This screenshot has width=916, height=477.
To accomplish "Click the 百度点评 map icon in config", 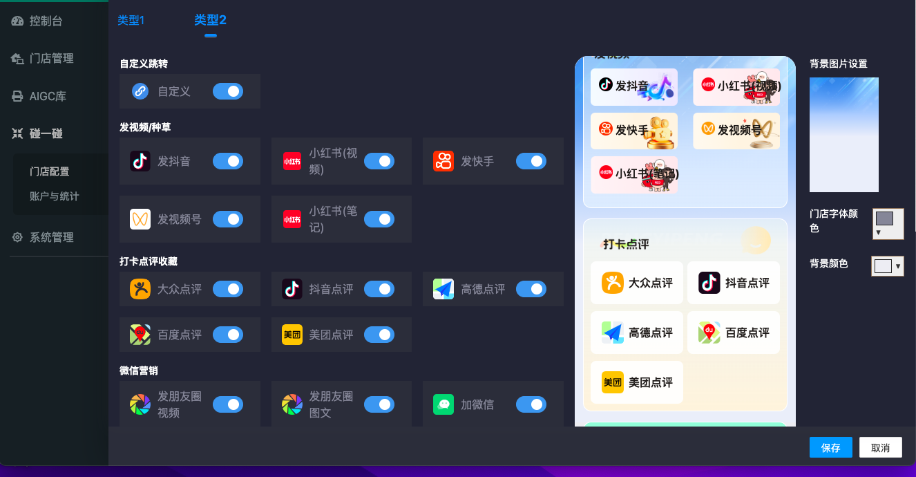I will click(x=140, y=335).
